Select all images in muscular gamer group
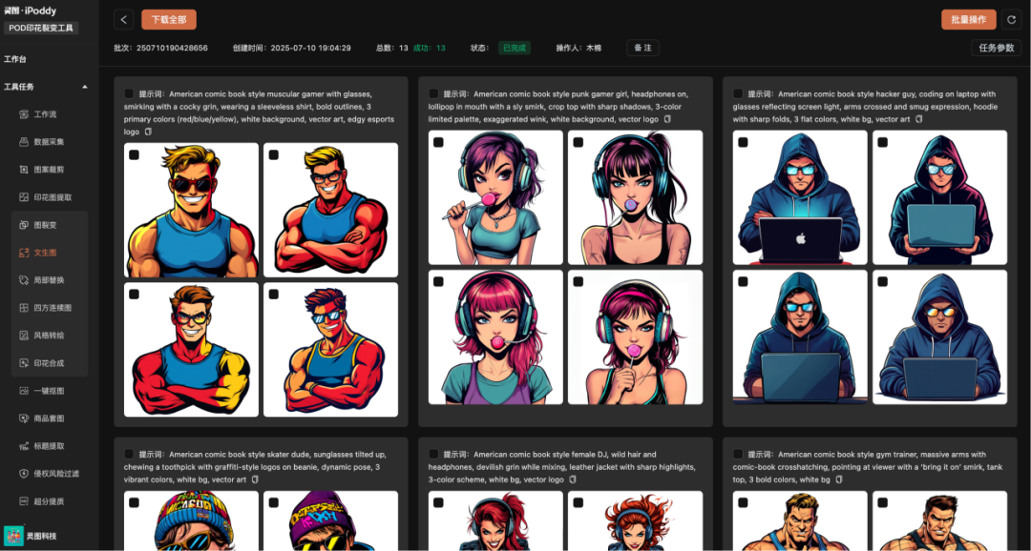The width and height of the screenshot is (1031, 551). 129,93
